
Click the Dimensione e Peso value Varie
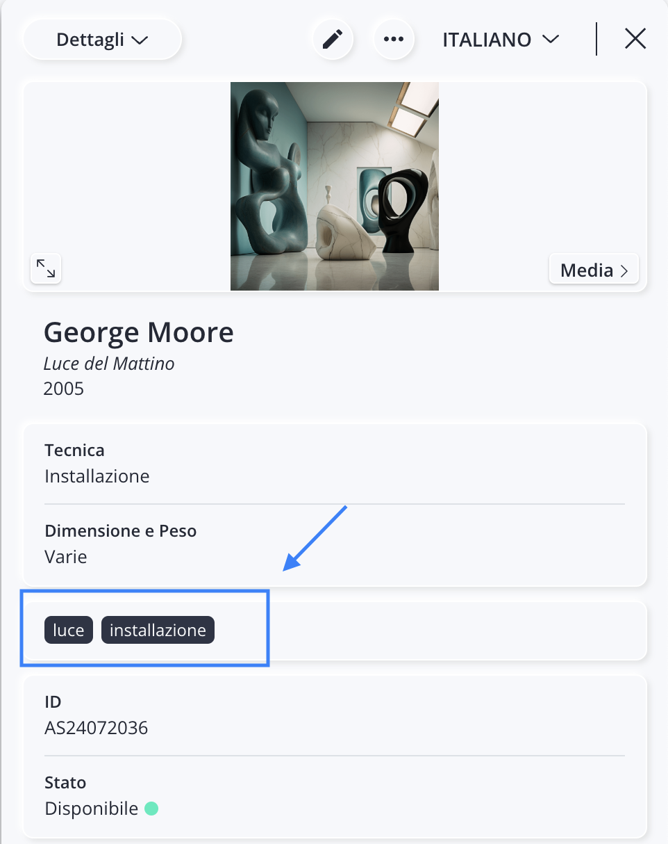point(66,557)
